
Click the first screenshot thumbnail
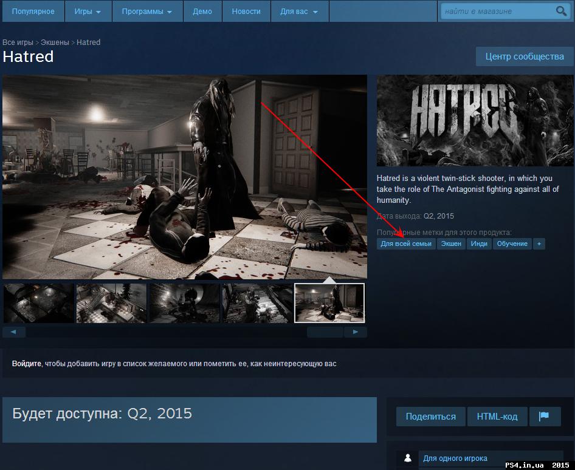click(38, 302)
